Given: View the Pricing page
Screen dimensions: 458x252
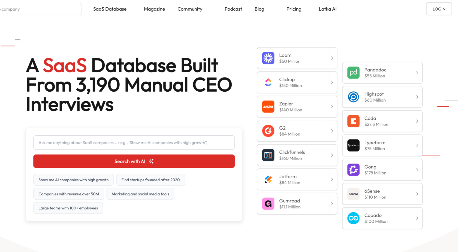Looking at the screenshot, I should pyautogui.click(x=294, y=9).
